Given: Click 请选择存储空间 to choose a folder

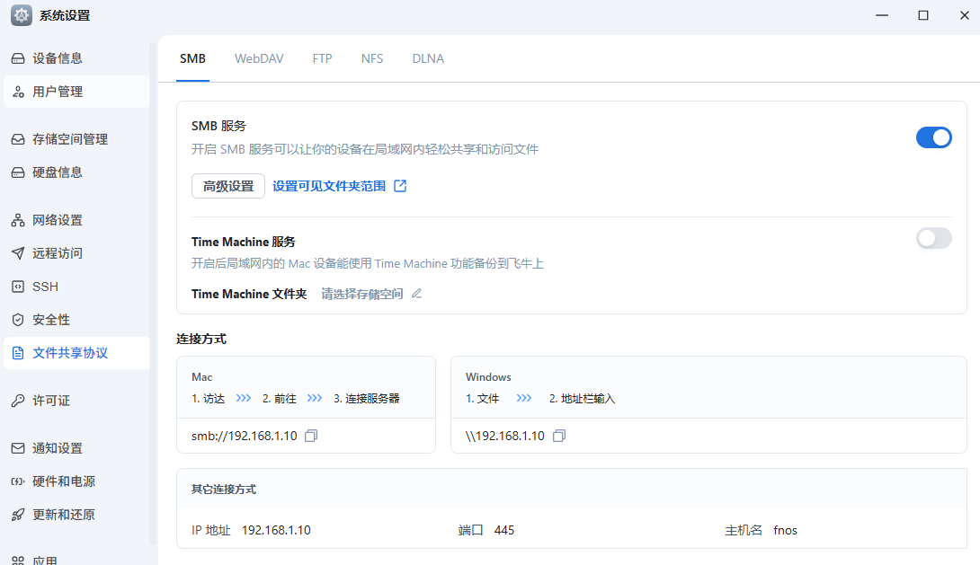Looking at the screenshot, I should click(x=362, y=294).
